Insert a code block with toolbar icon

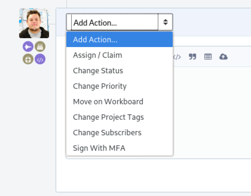[177, 57]
